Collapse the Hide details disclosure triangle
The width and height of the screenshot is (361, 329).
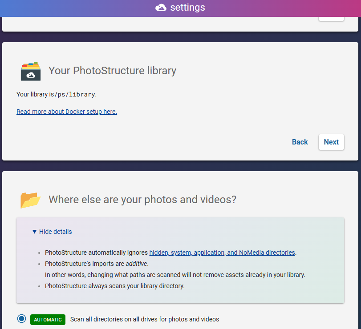[x=35, y=232]
